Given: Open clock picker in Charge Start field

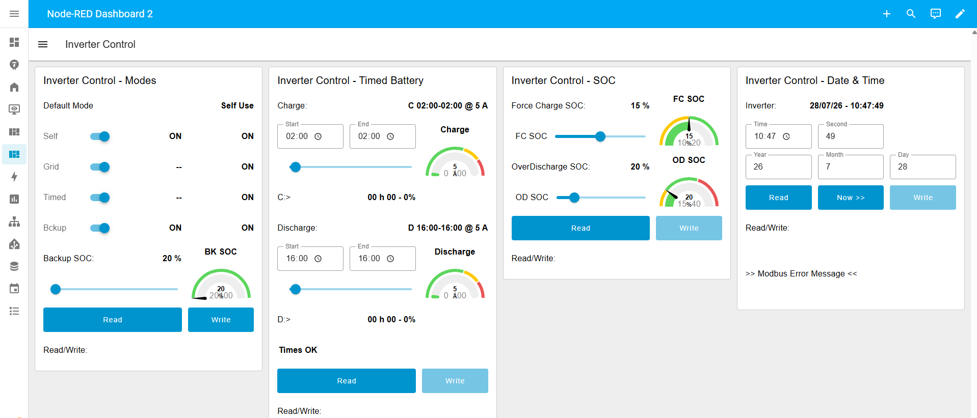Looking at the screenshot, I should tap(318, 136).
